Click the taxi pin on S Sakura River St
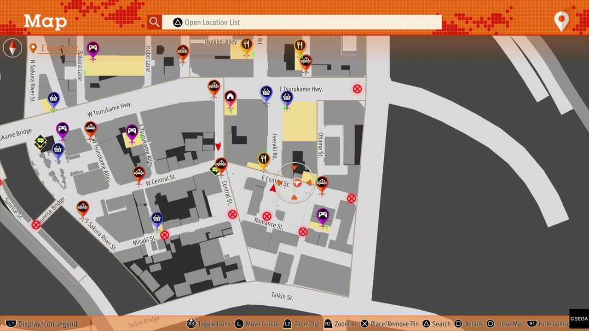Viewport: 589px width, 331px height. tap(83, 207)
